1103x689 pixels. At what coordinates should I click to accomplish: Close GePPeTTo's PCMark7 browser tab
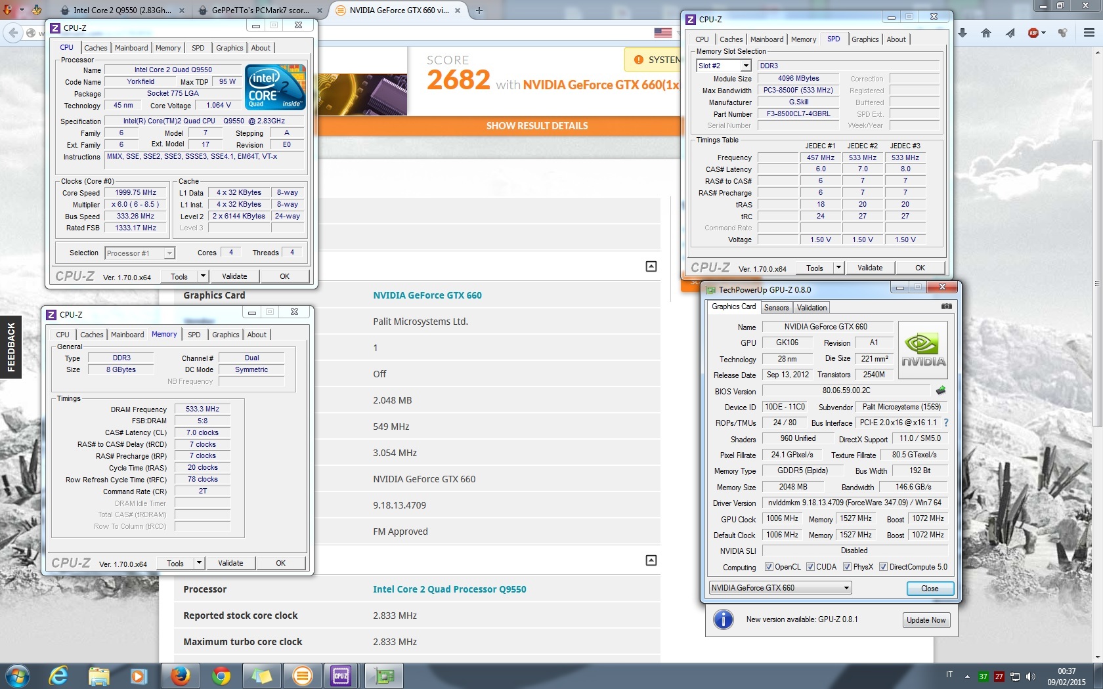pos(319,10)
